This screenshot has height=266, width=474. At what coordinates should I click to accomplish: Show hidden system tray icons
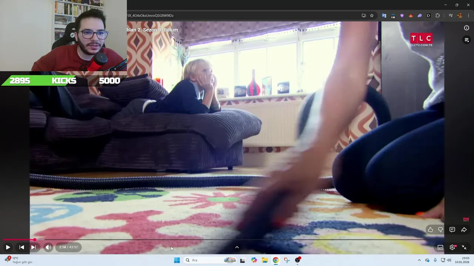coord(419,260)
